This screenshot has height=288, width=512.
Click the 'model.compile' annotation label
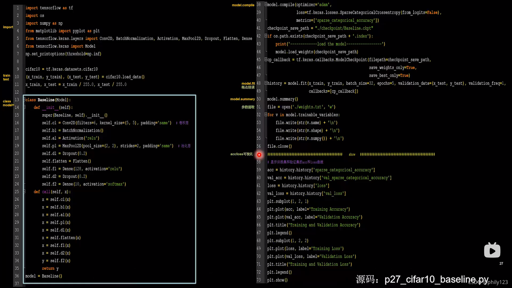tap(243, 5)
